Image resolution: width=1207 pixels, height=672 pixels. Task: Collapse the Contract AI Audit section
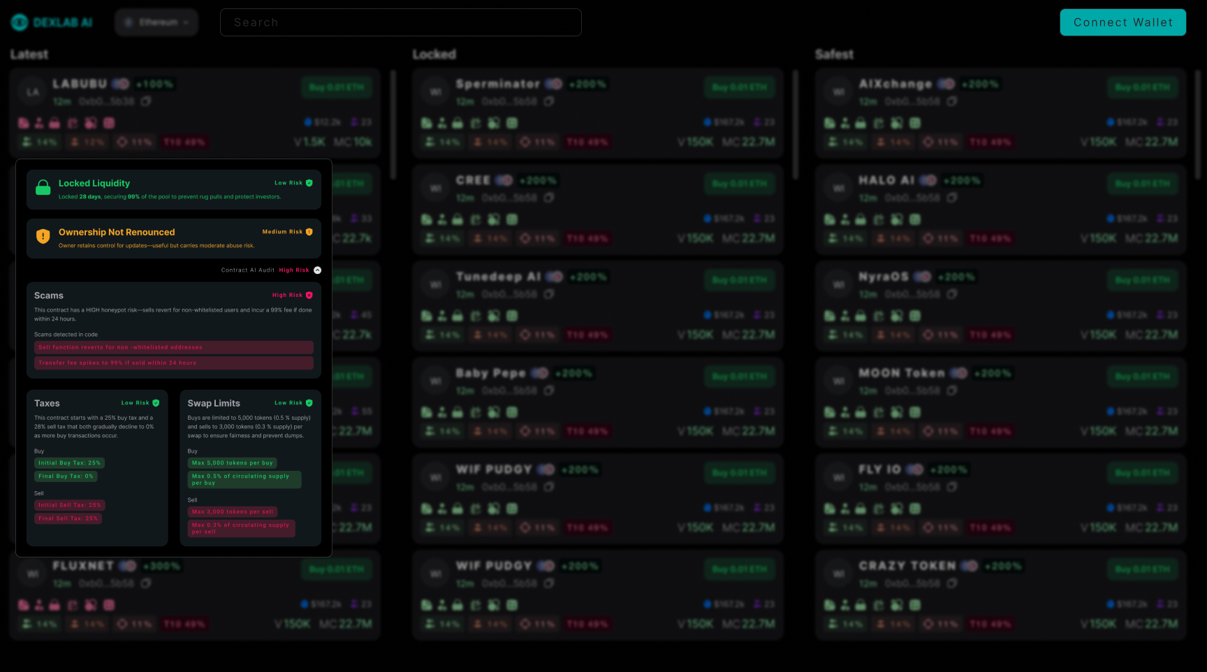(x=317, y=270)
